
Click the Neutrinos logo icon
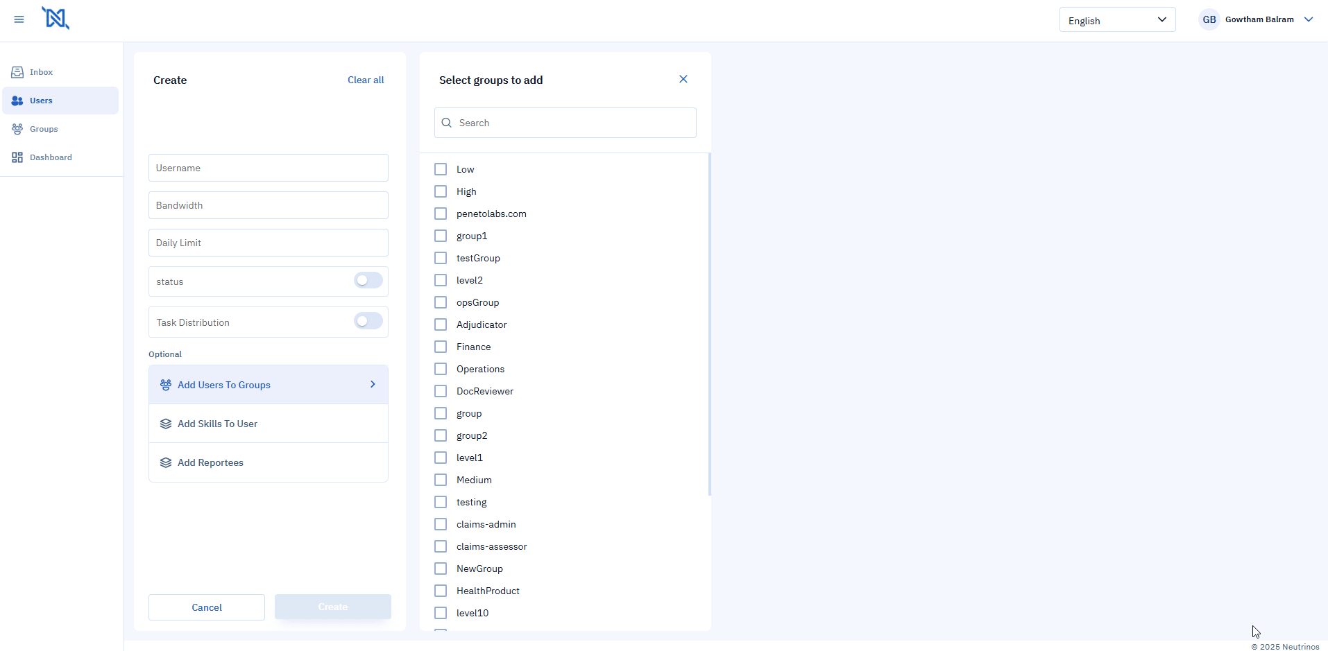coord(56,19)
